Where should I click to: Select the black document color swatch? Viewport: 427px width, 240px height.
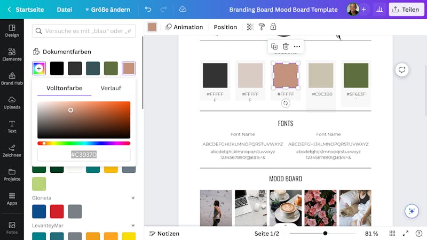click(x=57, y=68)
